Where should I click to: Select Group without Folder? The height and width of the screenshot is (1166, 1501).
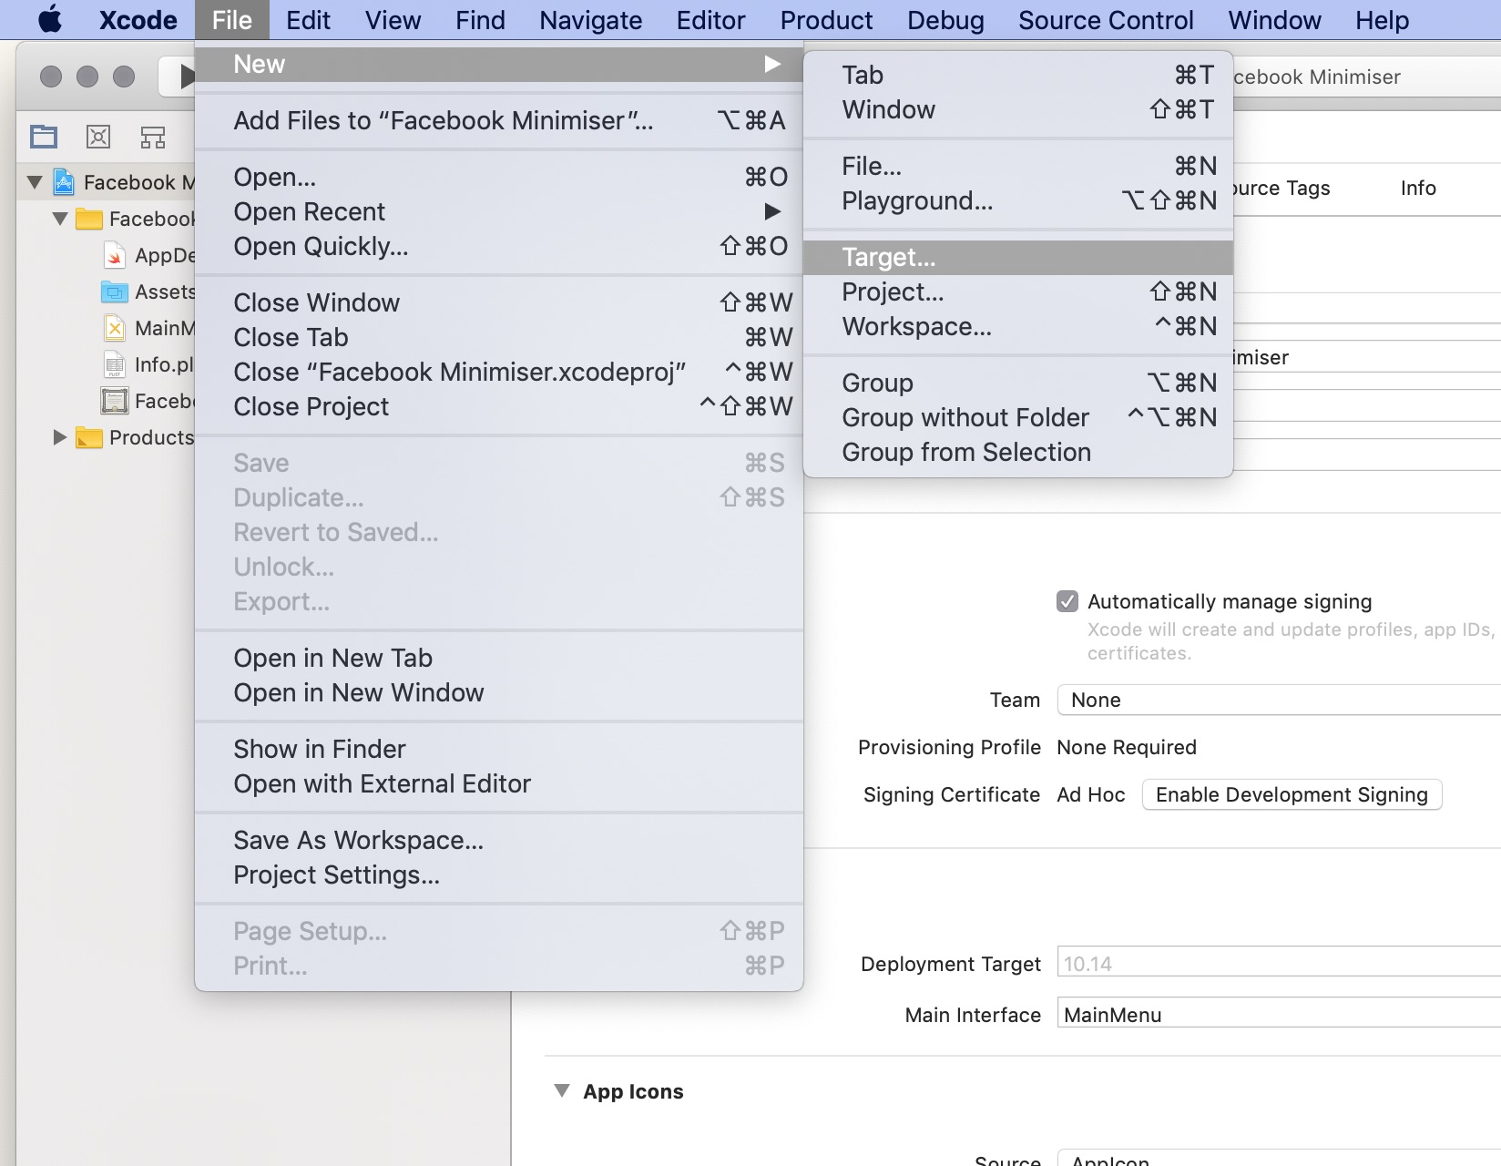tap(1018, 417)
